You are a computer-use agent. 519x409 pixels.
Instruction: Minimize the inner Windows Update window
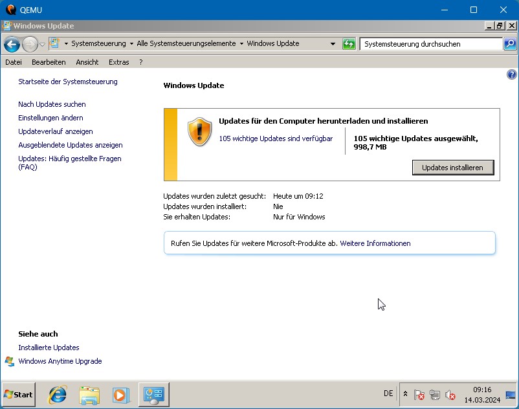tap(489, 26)
